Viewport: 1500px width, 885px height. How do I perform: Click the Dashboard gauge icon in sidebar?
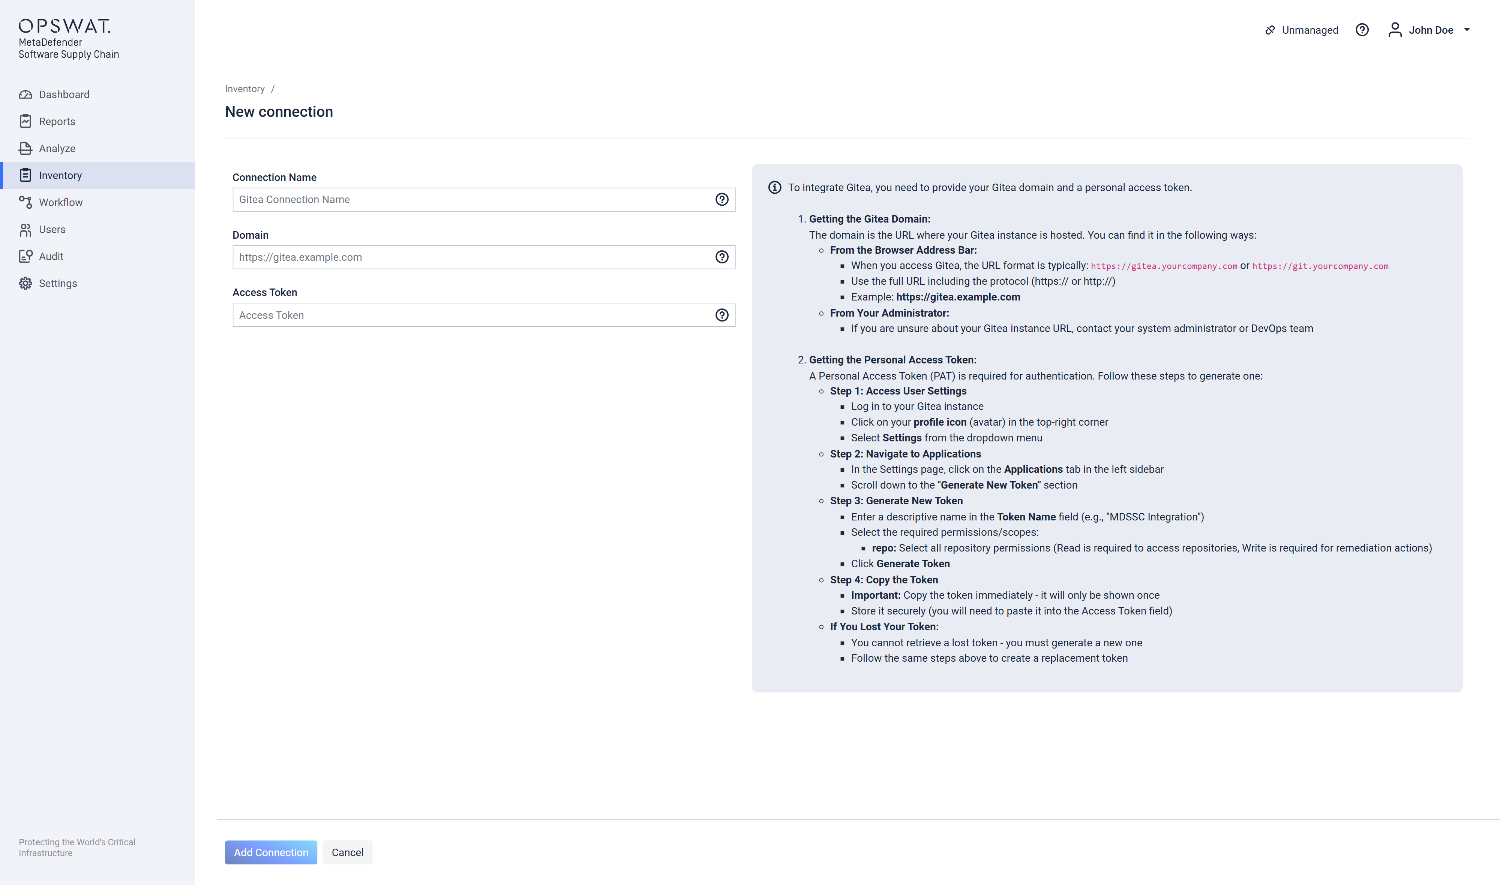click(x=25, y=95)
